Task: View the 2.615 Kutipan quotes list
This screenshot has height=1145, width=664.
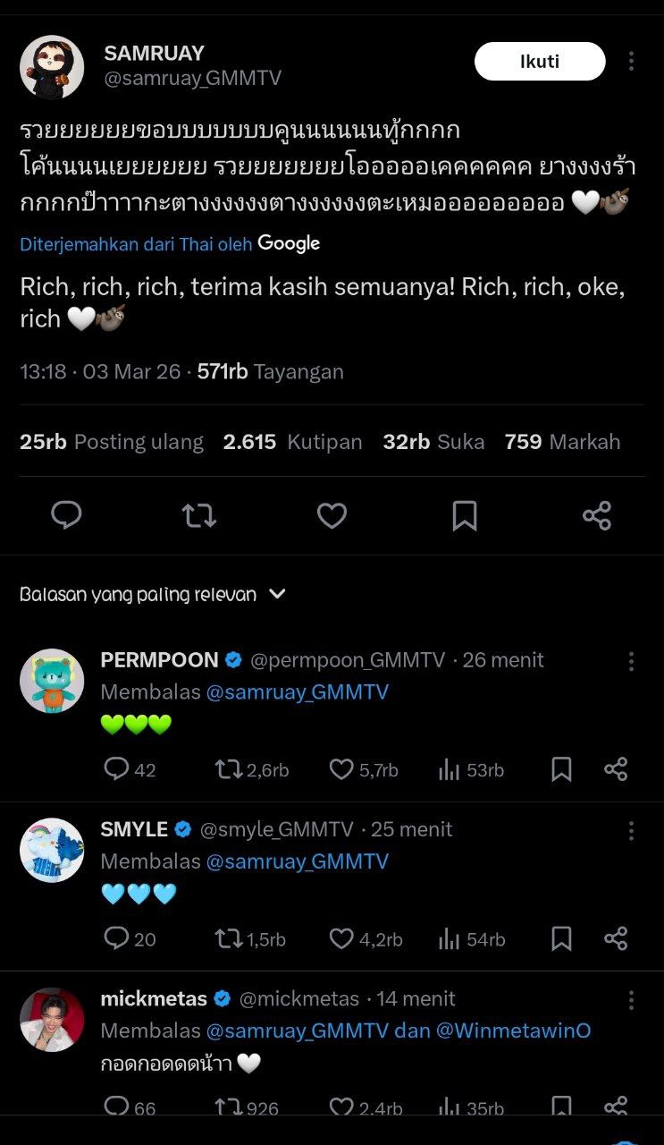Action: point(292,442)
